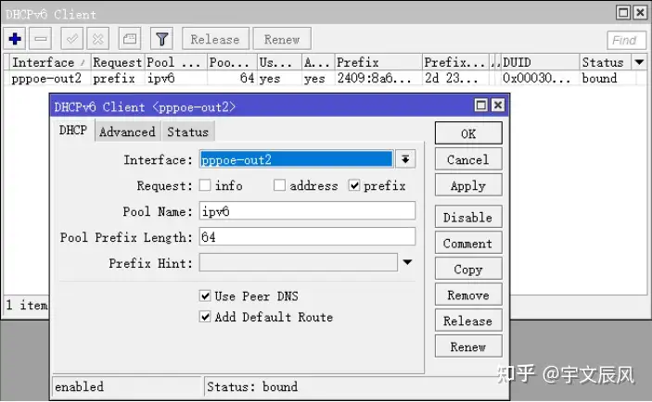The height and width of the screenshot is (402, 652).
Task: Switch to the Advanced tab
Action: (x=127, y=132)
